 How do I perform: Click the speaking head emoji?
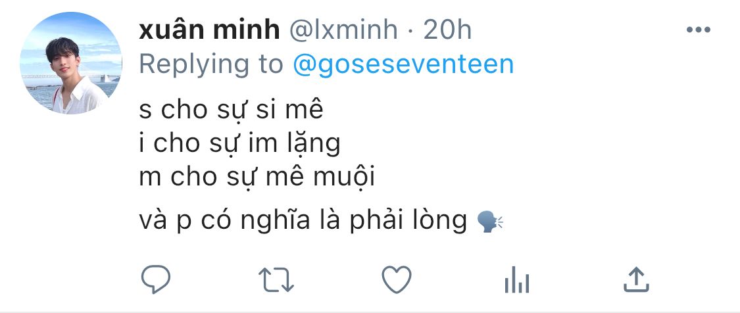pos(489,222)
